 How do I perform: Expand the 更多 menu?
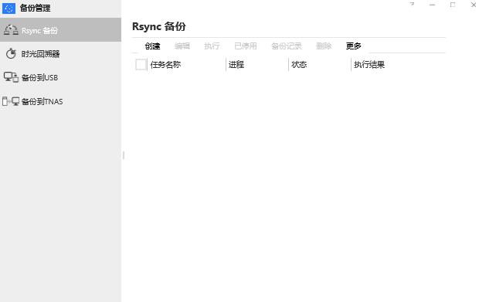tap(353, 46)
